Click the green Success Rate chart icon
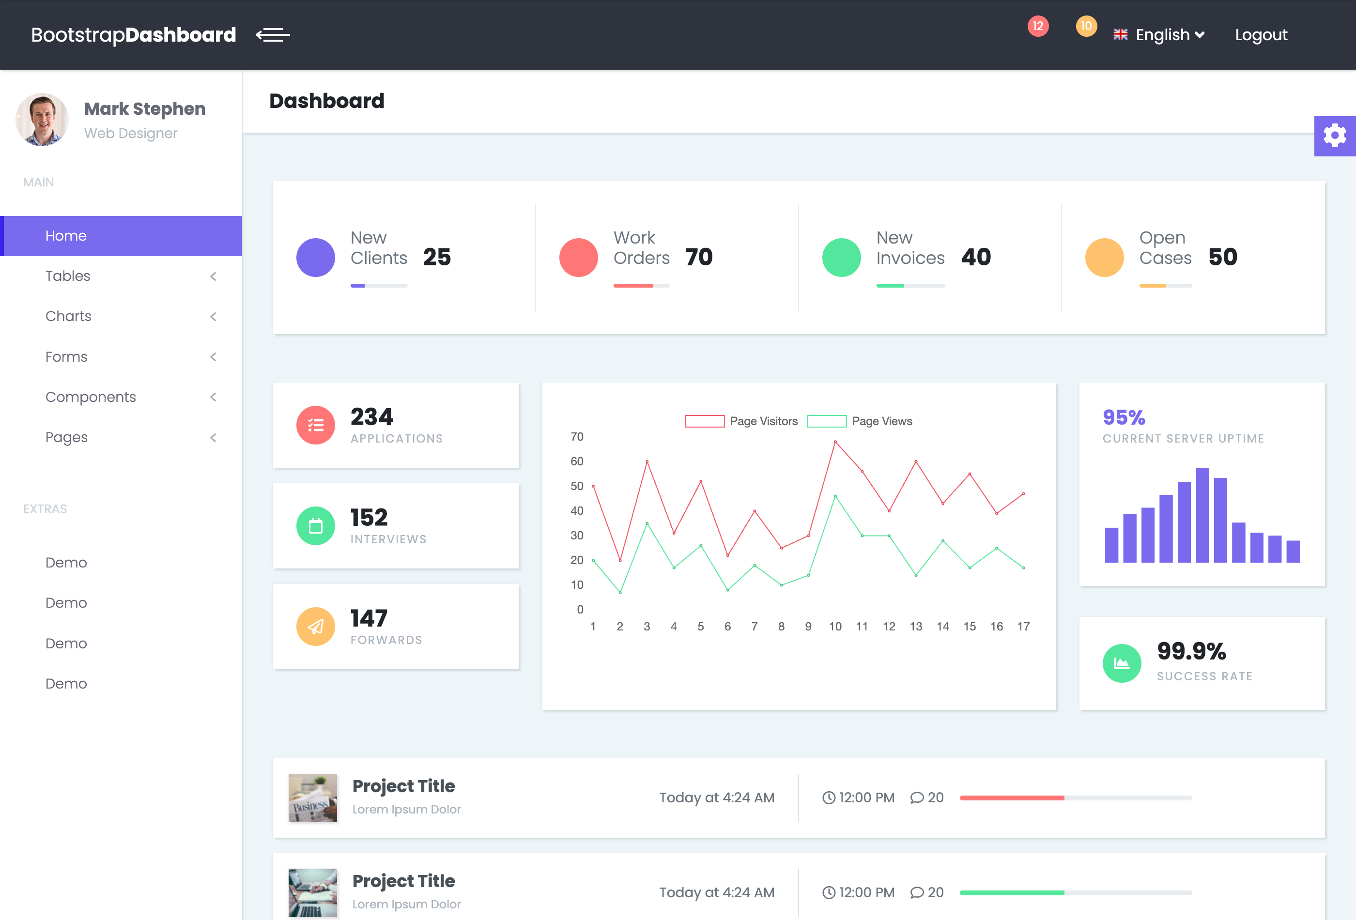This screenshot has height=920, width=1356. pos(1122,663)
